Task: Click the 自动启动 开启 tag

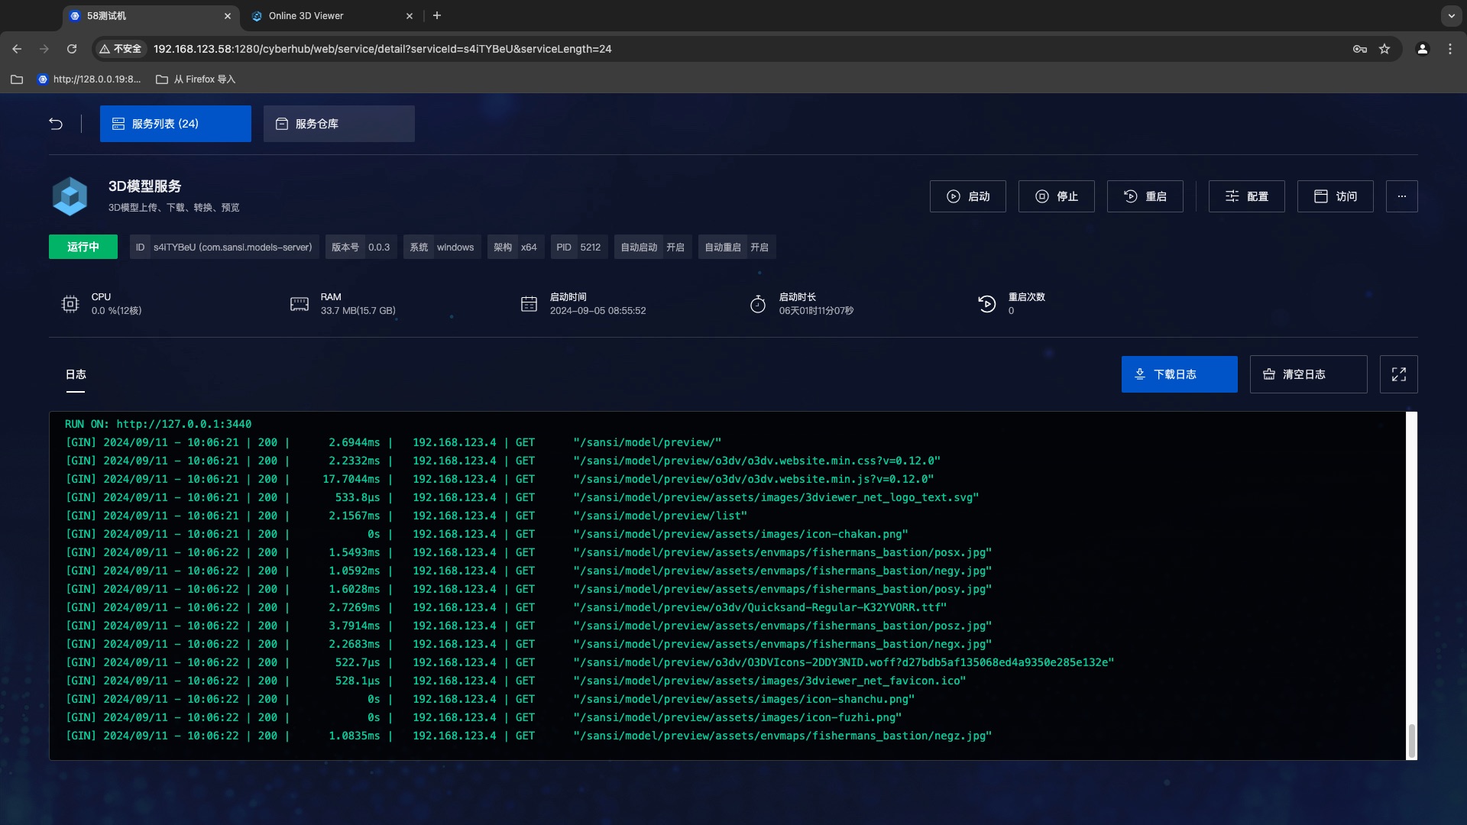Action: 653,247
